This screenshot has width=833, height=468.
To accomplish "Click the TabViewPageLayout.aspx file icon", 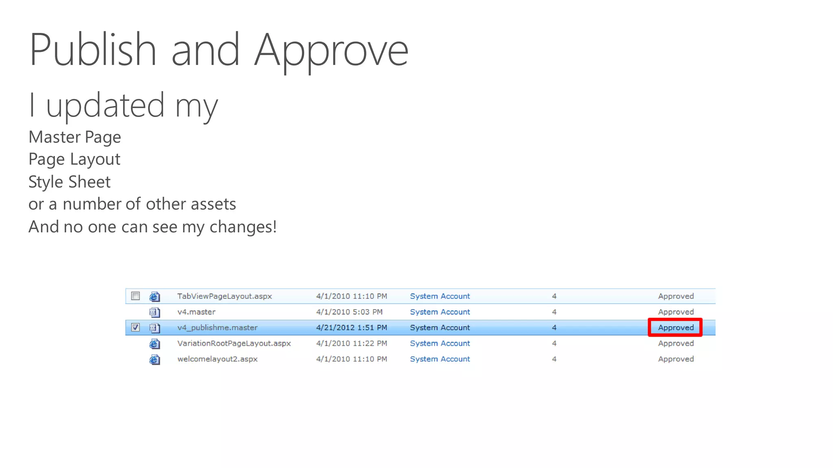I will 155,297.
